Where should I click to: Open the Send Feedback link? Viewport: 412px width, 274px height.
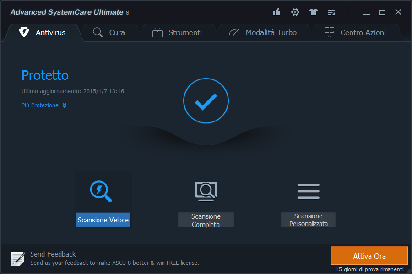click(53, 254)
